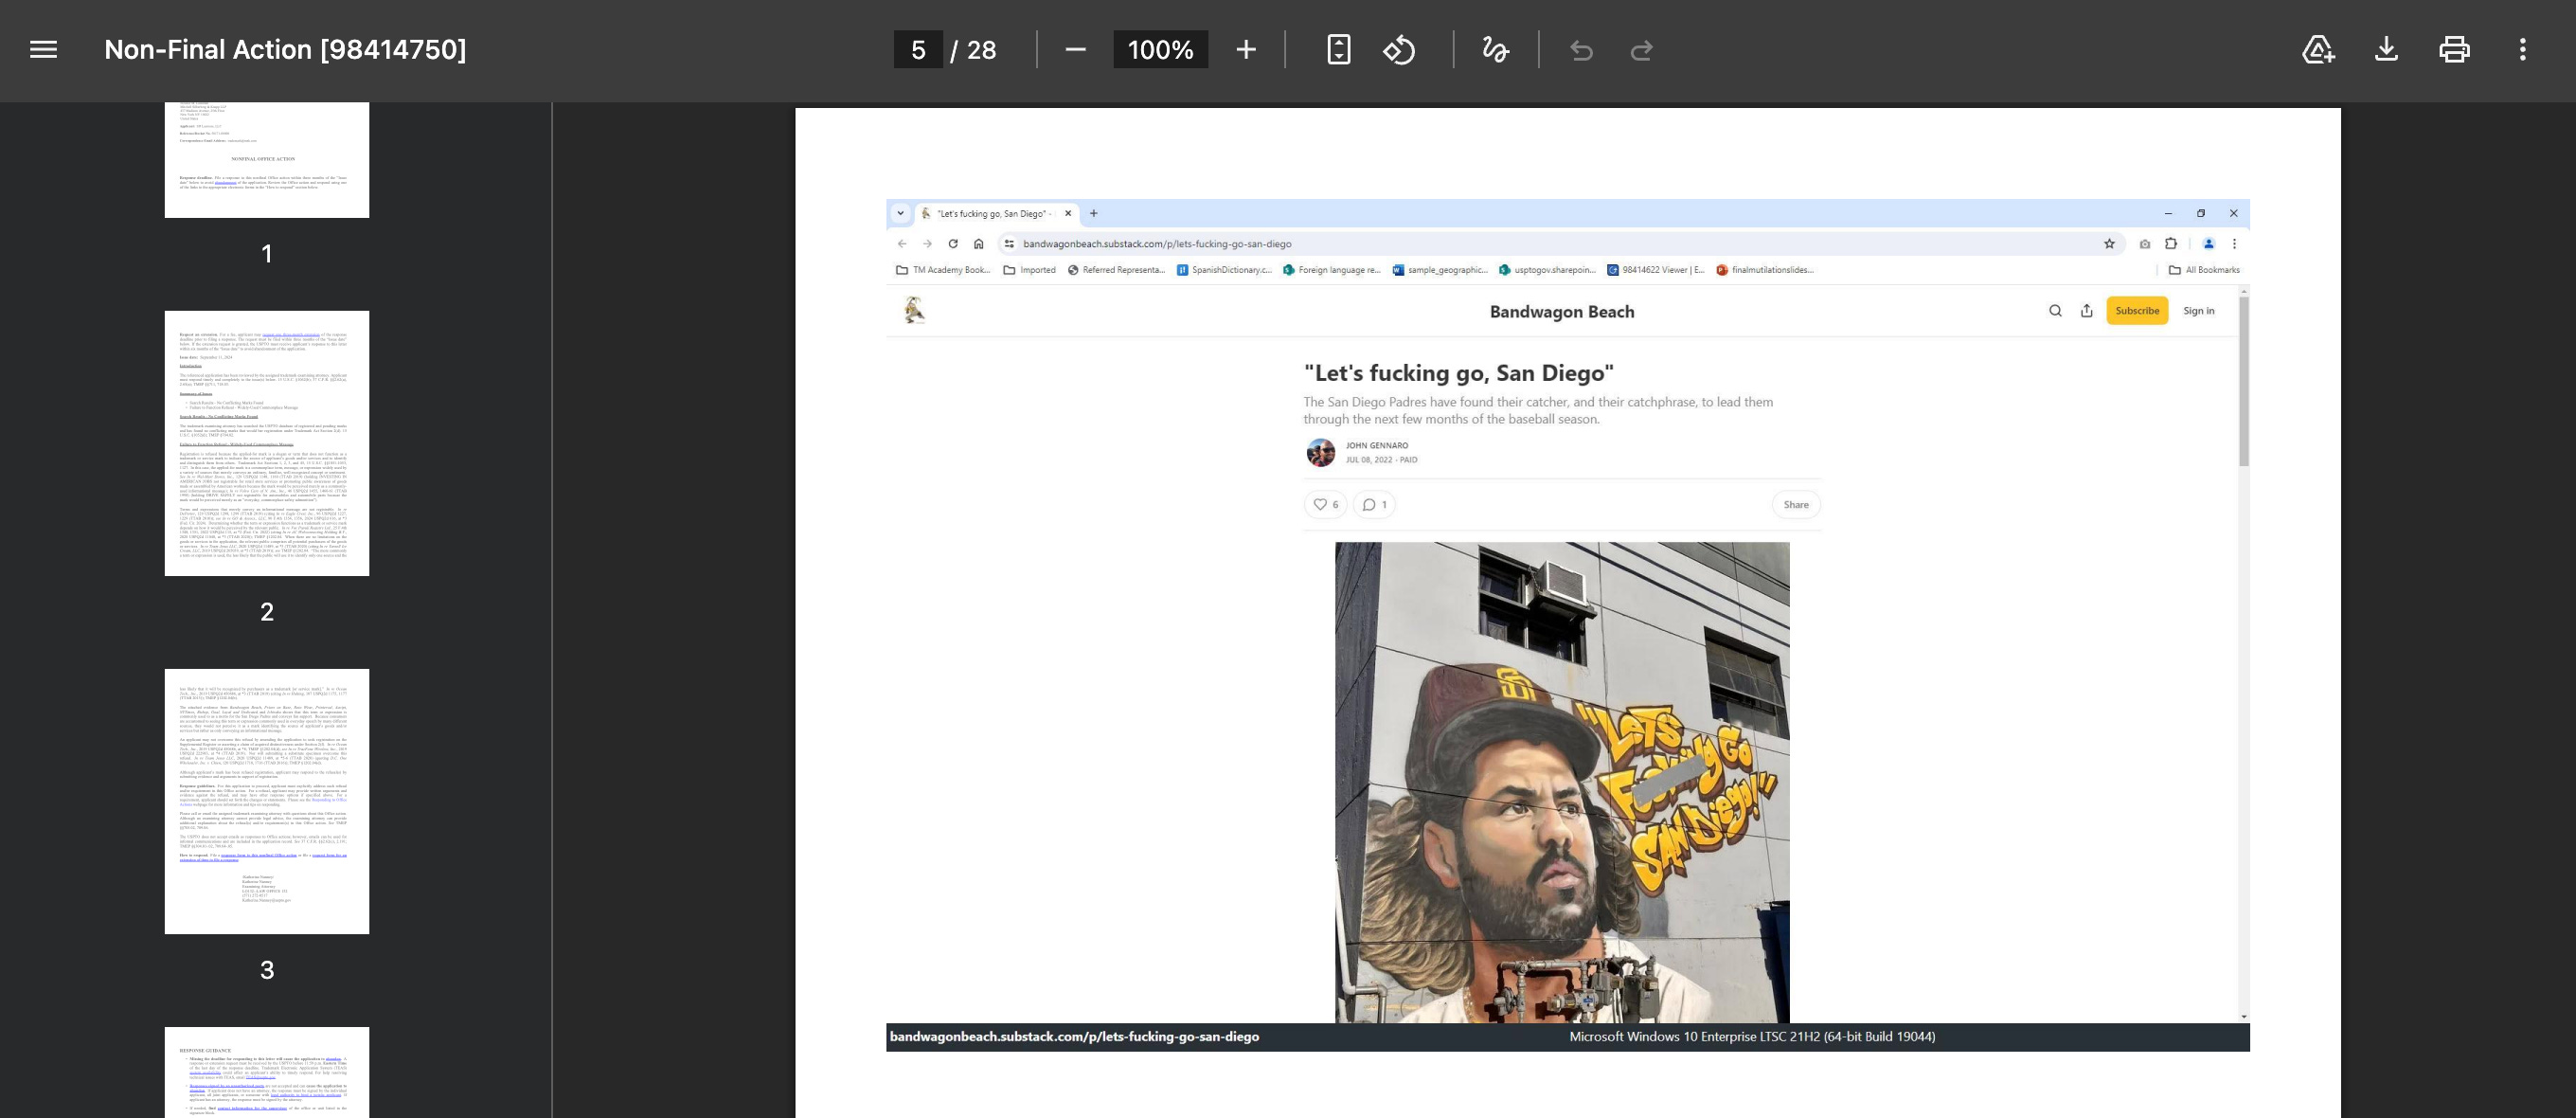Screen dimensions: 2576x1118
Task: Click the Non-Final Action document title
Action: point(285,50)
